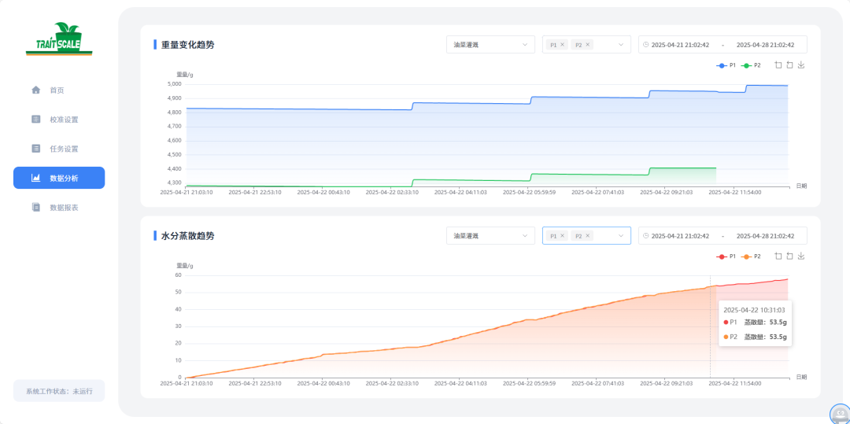Click the icon next to 校准设置
Viewport: 850px width, 424px height.
pos(35,119)
